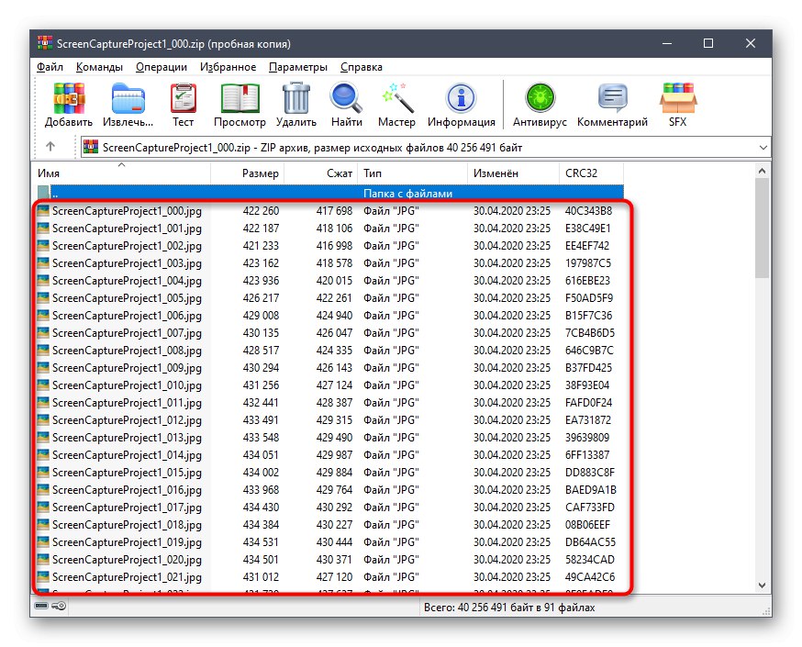Open the Избранное menu
Screen dimensions: 802x647
(x=228, y=67)
